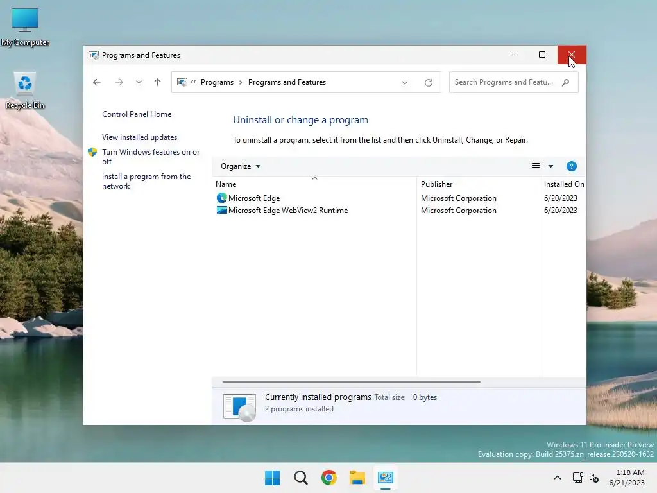Click the Control Panel taskbar icon
The width and height of the screenshot is (657, 493).
386,478
